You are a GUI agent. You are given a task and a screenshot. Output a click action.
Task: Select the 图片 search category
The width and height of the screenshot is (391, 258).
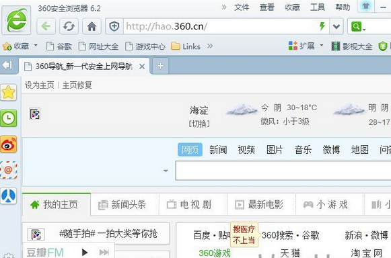click(x=275, y=150)
